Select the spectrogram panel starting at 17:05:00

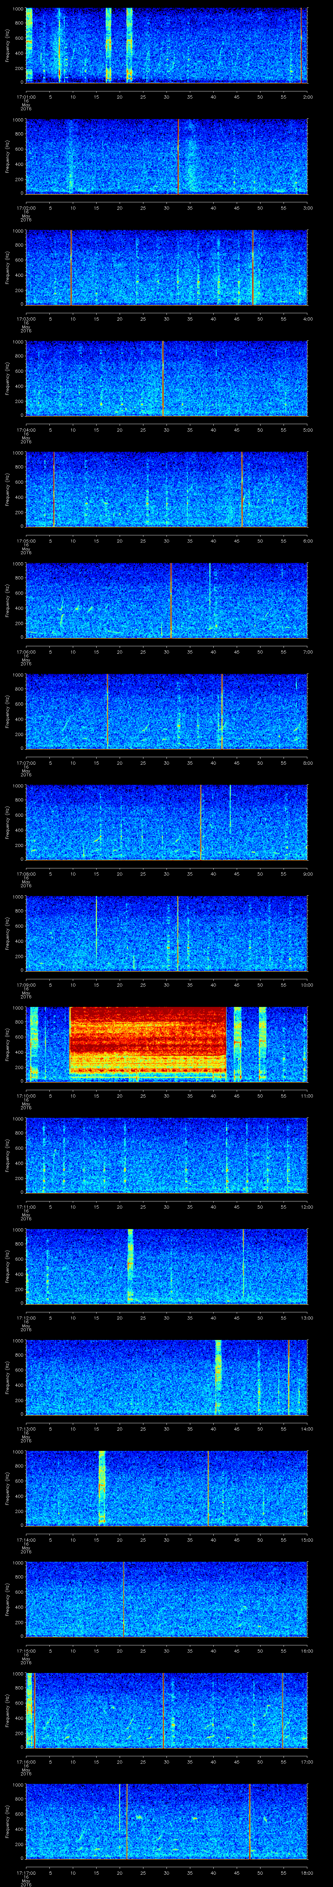166,489
